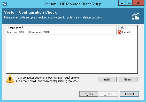
Task: Click the Veeam ONE Monitor Client Setup title
Action: coord(73,4)
